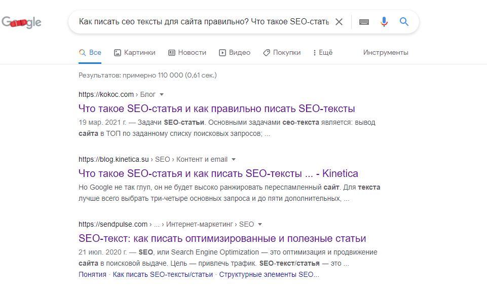487x288 pixels.
Task: Clear the search query with X icon
Action: (x=339, y=22)
